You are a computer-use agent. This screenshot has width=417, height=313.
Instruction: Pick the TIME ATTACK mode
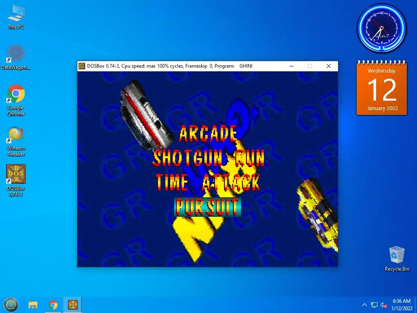208,182
